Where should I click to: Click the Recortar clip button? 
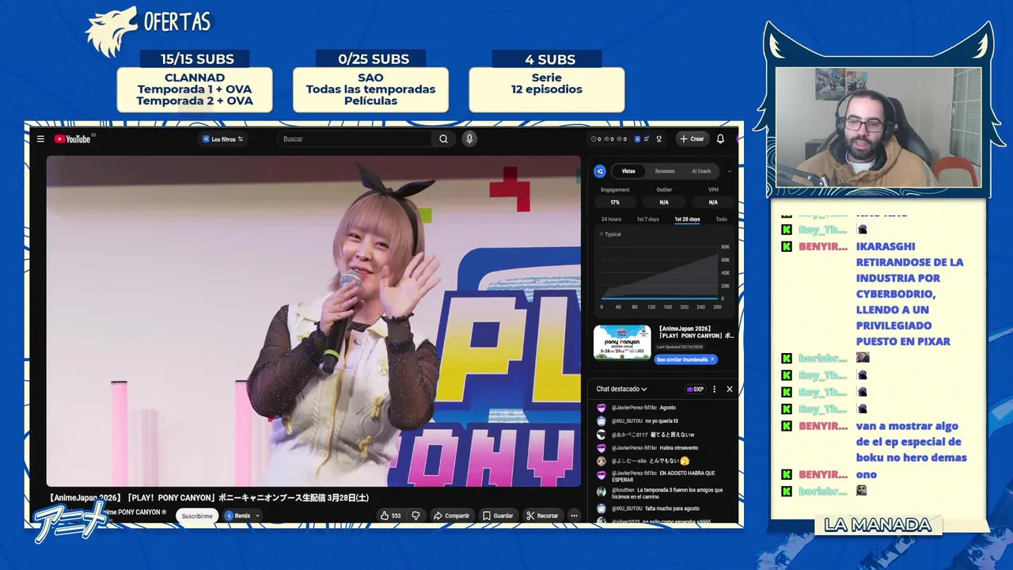point(543,515)
